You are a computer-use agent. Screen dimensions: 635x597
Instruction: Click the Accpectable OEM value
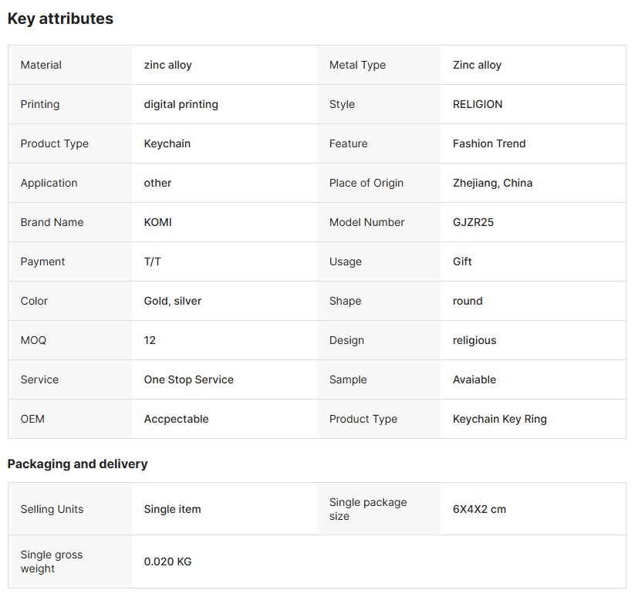click(176, 419)
